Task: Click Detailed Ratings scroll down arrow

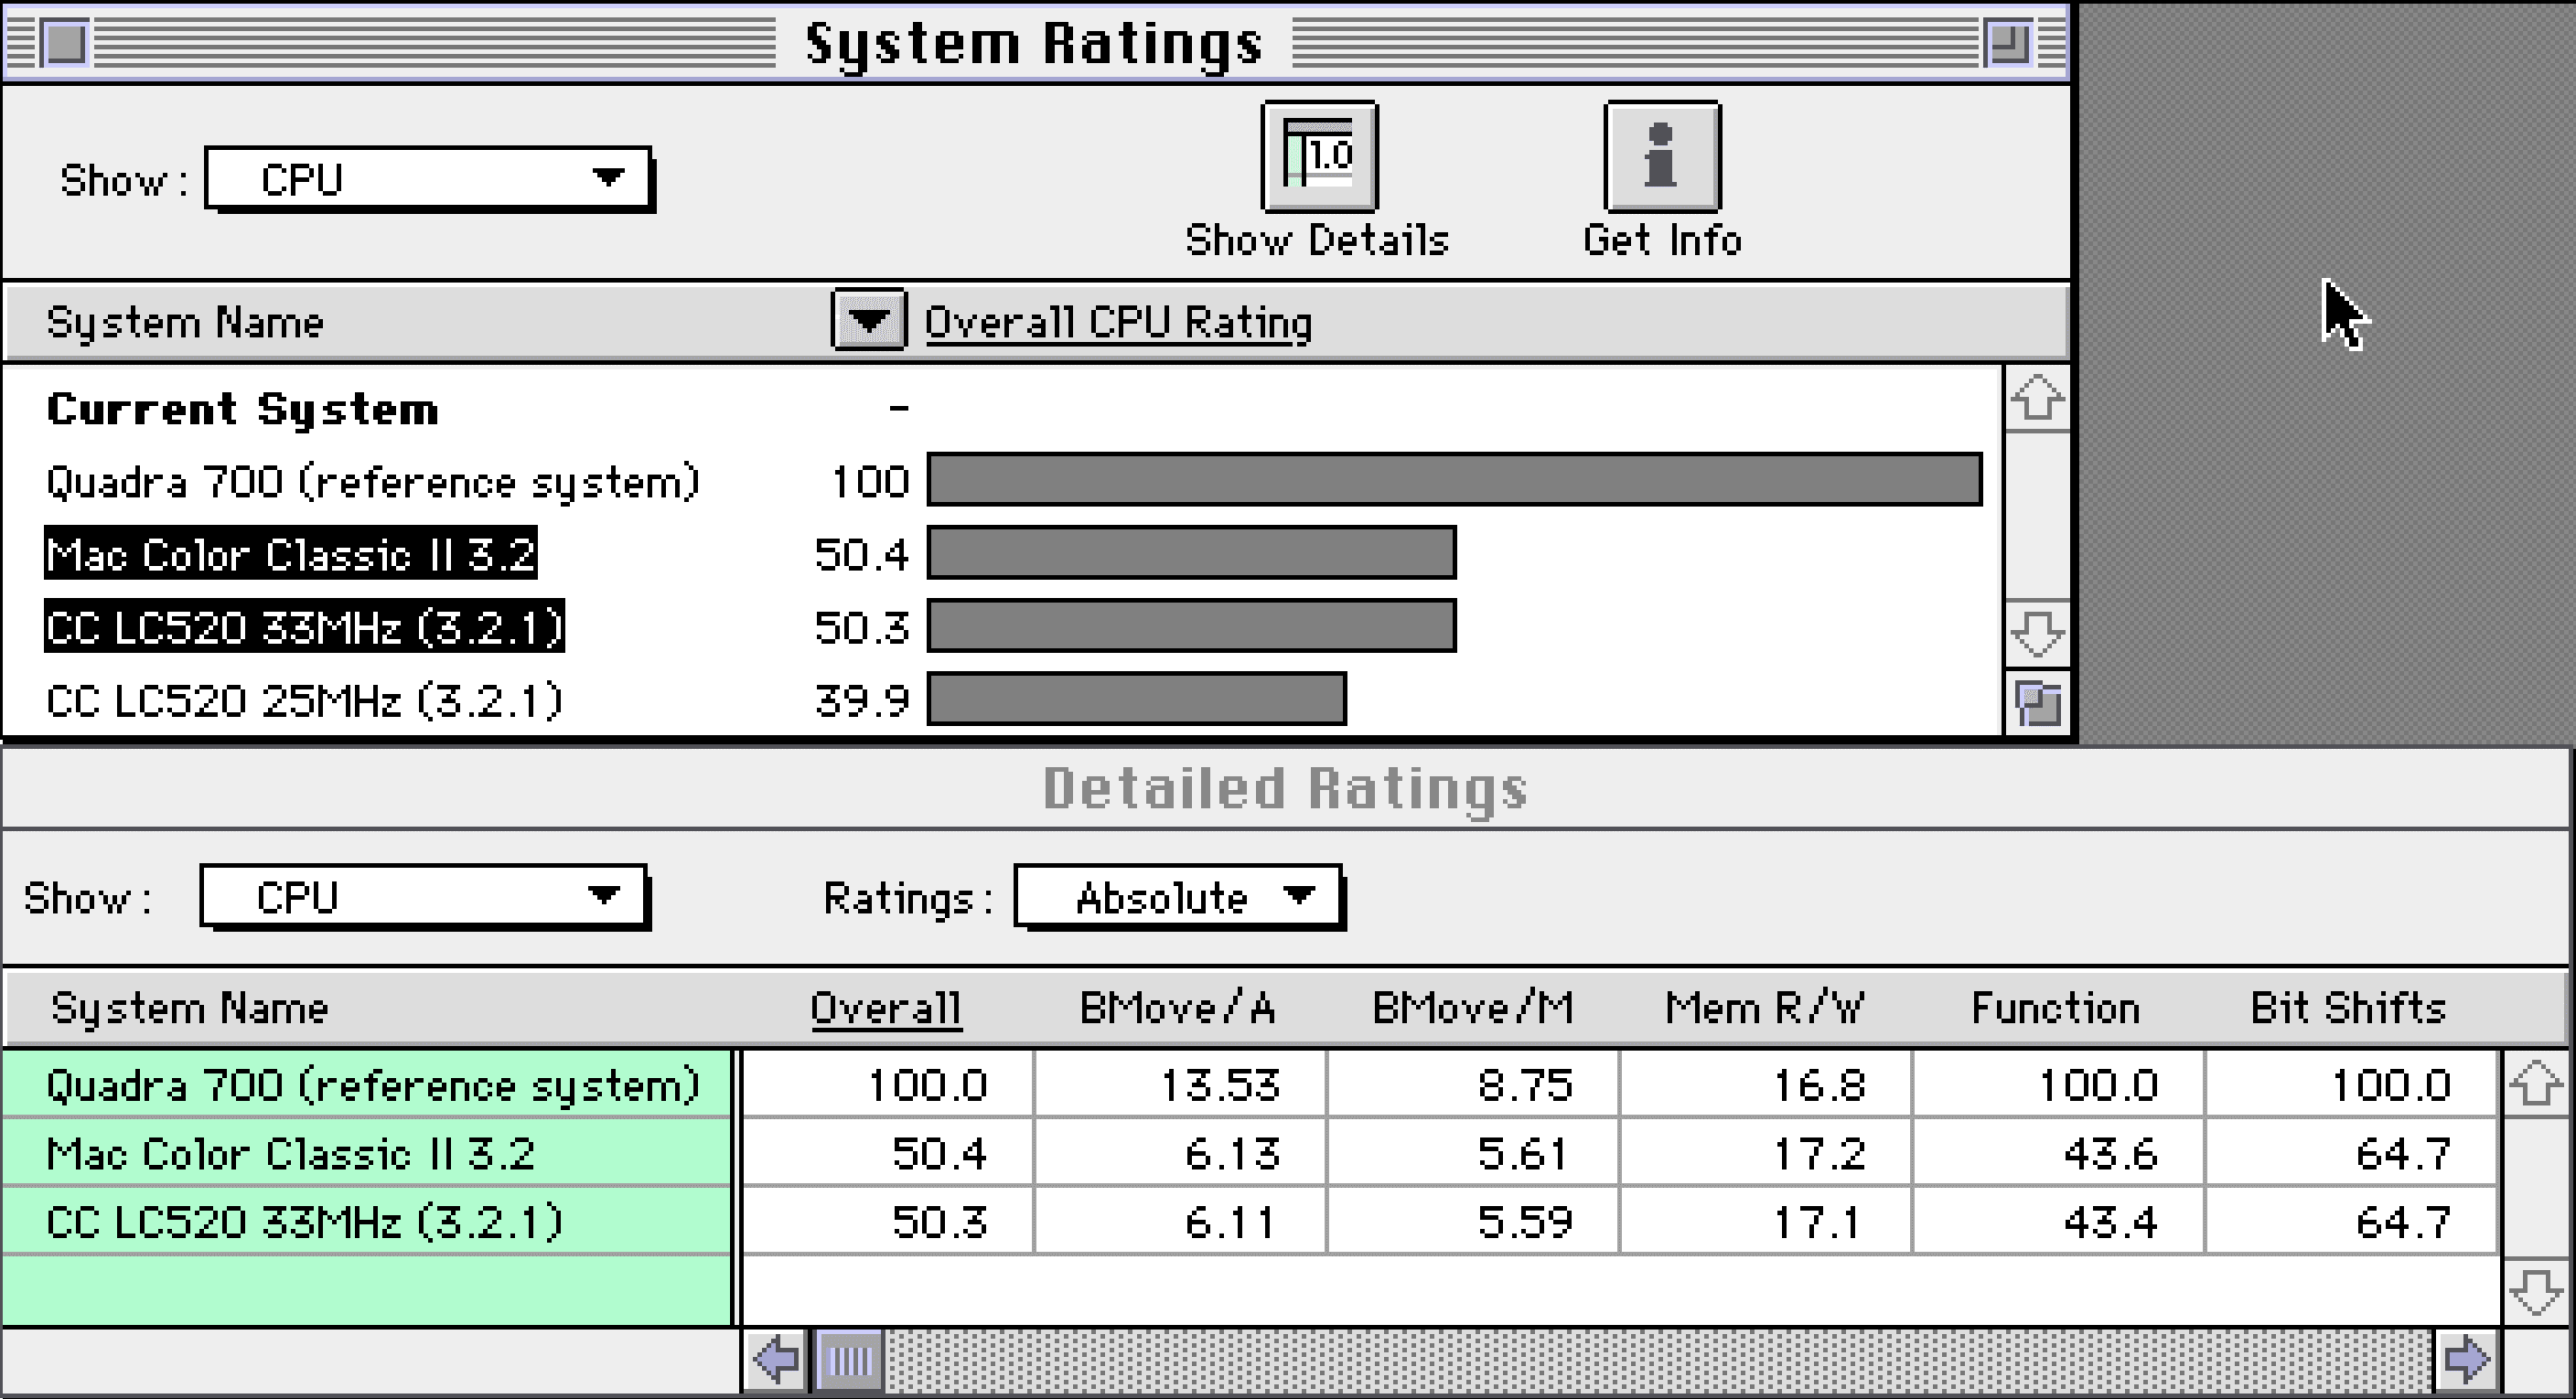Action: pos(2535,1292)
